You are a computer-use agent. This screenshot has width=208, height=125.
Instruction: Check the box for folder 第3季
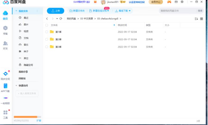click(x=47, y=47)
